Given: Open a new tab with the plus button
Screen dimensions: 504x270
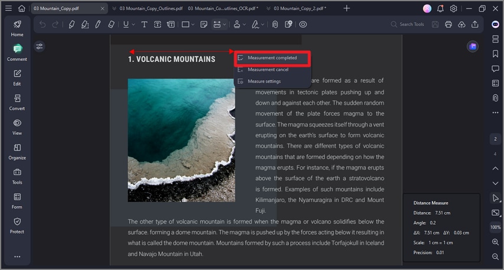Looking at the screenshot, I should 346,8.
